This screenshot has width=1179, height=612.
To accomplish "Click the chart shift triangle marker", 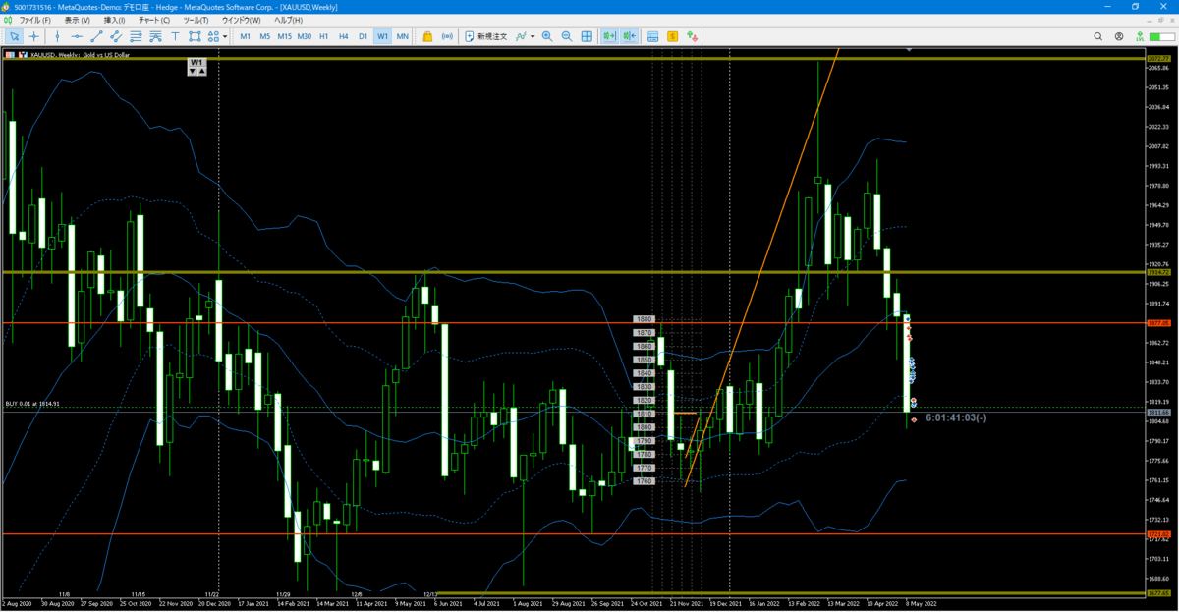I will (x=909, y=50).
